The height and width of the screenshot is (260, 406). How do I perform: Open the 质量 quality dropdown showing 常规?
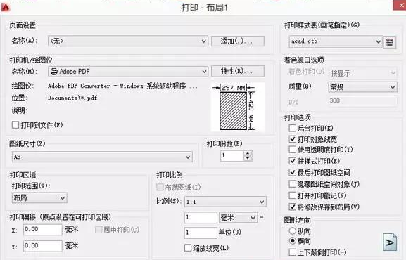[363, 87]
